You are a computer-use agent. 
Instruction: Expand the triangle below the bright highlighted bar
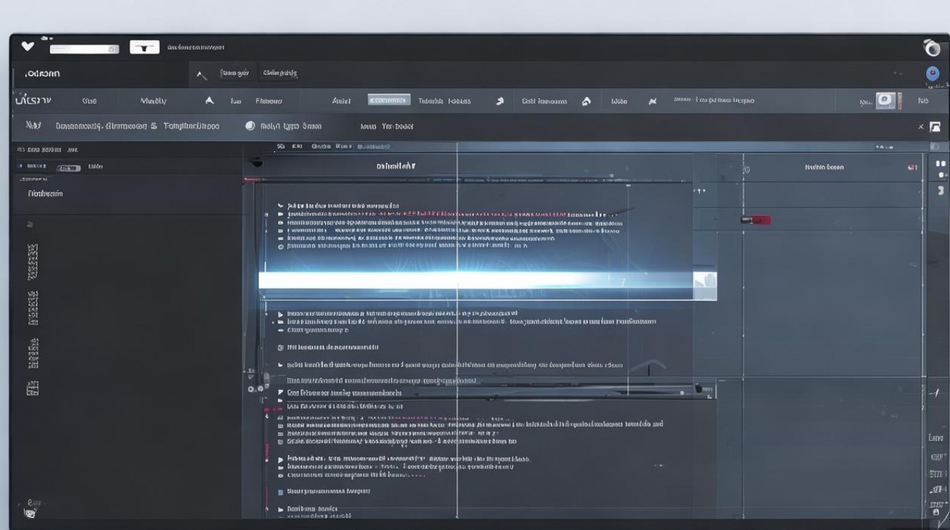coord(281,314)
